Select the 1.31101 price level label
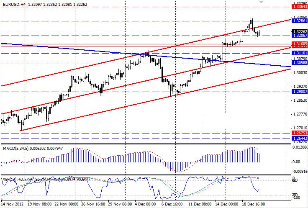 (x=299, y=54)
